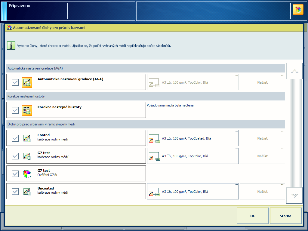Image resolution: width=308 pixels, height=231 pixels.
Task: Click the AGA media tray icon
Action: coord(155,83)
